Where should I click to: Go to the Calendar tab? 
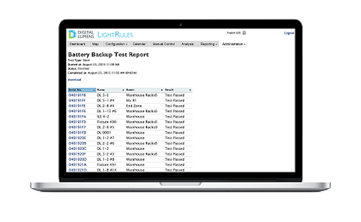click(139, 44)
